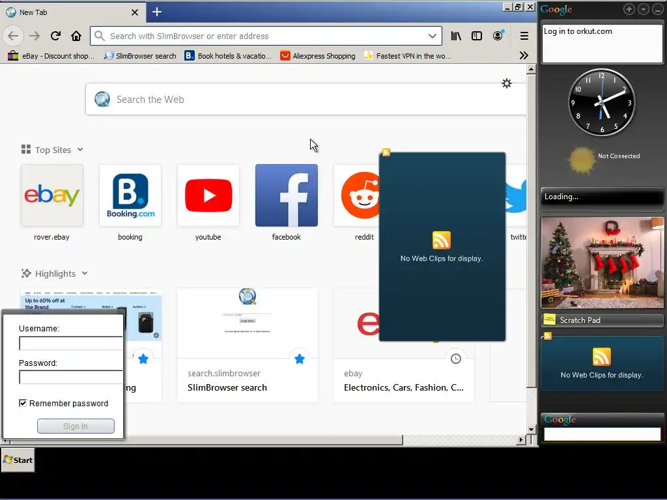The image size is (667, 500).
Task: Go back using the browser back arrow
Action: [13, 36]
